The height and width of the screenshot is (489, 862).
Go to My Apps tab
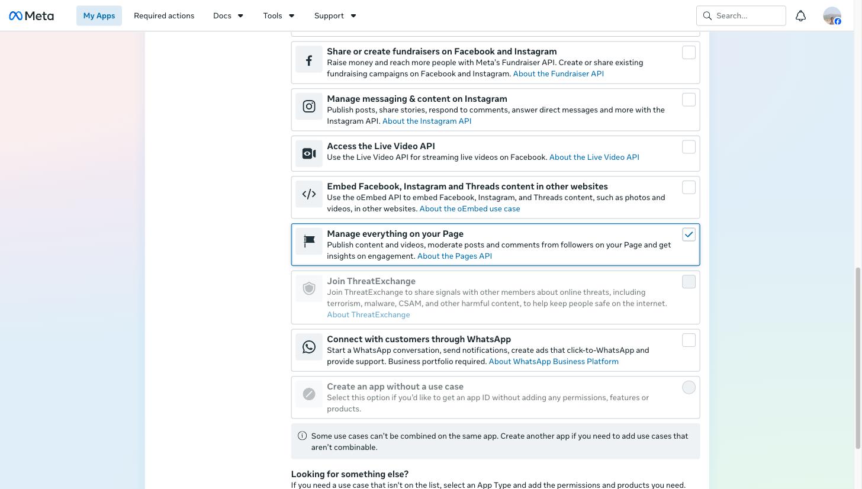pos(99,16)
